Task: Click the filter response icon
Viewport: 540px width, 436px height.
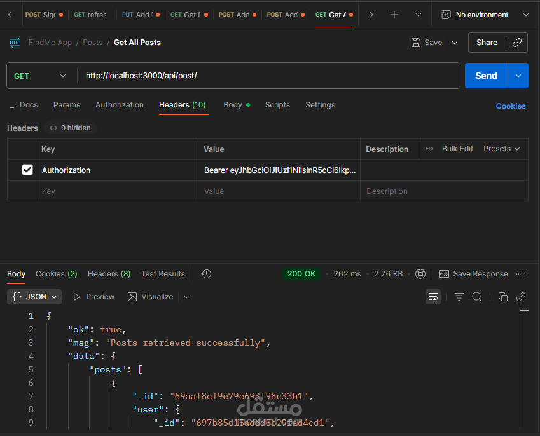Action: [459, 297]
